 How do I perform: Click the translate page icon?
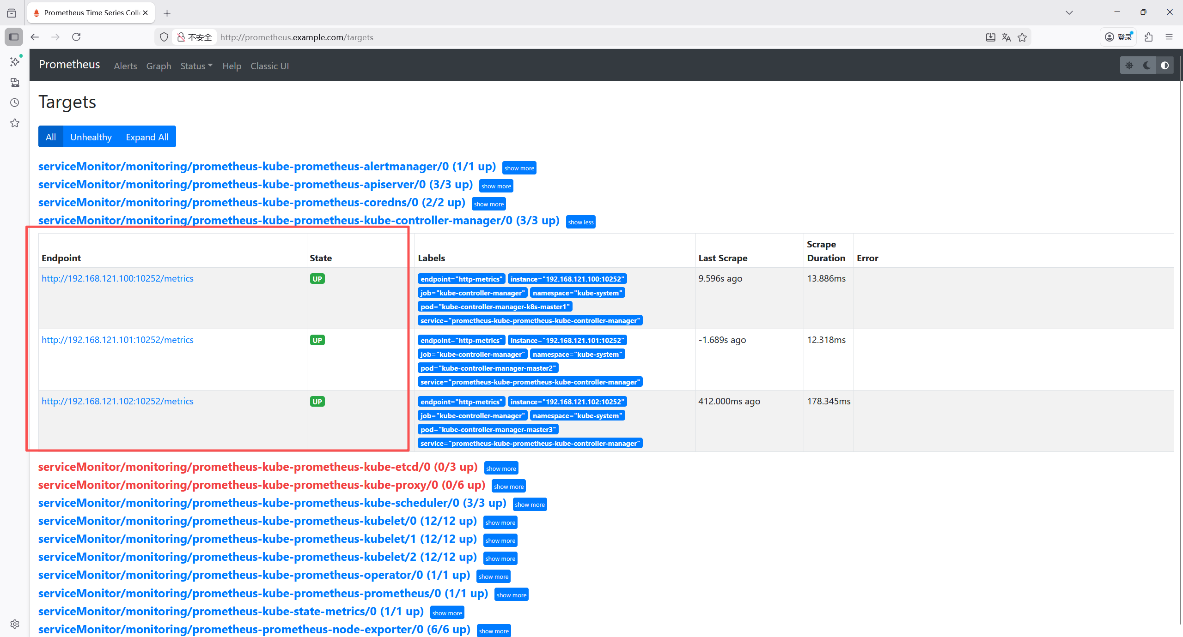point(1006,37)
